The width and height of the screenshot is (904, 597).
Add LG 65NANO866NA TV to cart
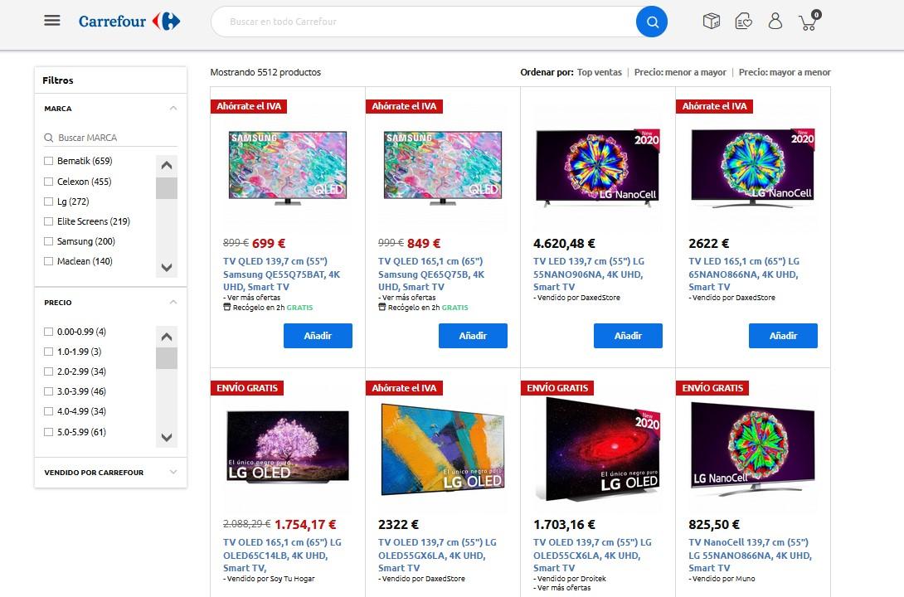(783, 336)
